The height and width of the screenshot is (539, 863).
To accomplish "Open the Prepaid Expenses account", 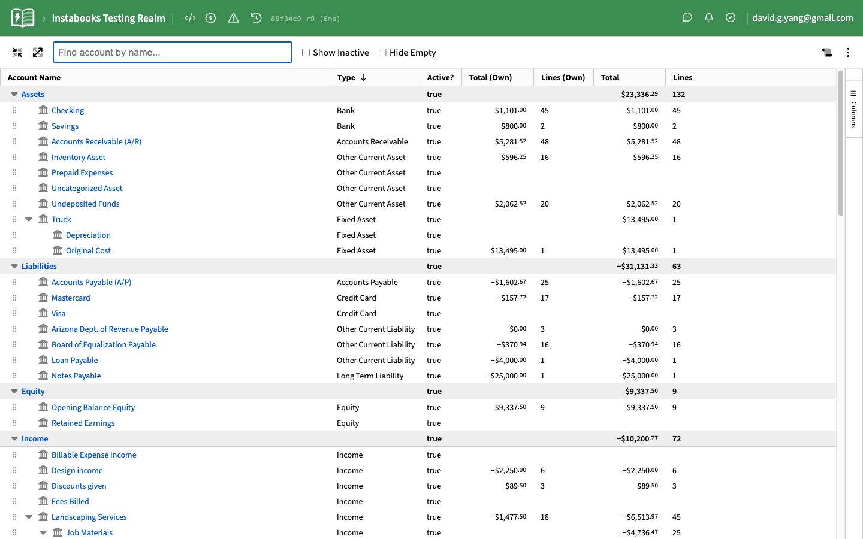I will coord(82,172).
